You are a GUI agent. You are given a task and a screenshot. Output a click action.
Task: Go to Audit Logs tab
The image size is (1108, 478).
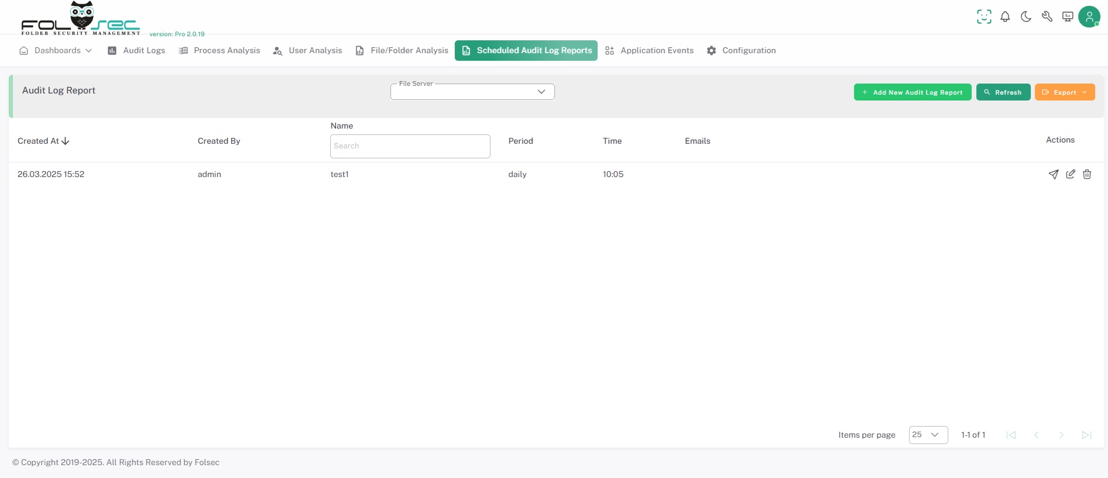pyautogui.click(x=136, y=50)
